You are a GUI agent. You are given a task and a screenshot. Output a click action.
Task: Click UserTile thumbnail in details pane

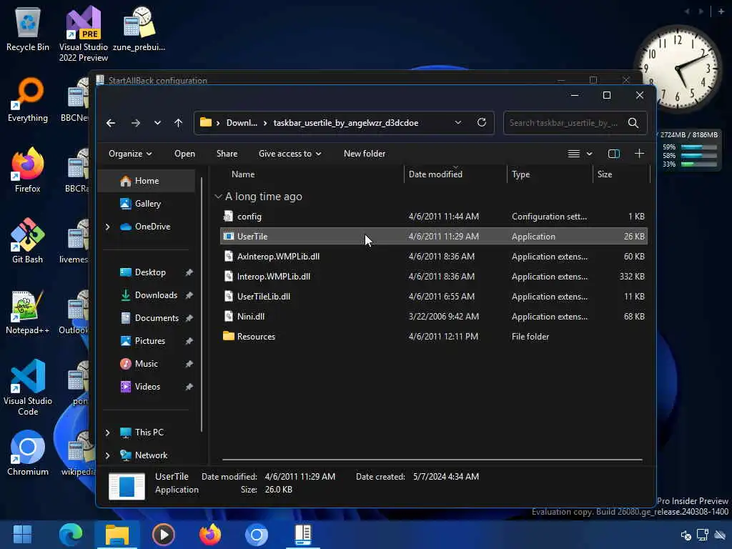pos(127,485)
